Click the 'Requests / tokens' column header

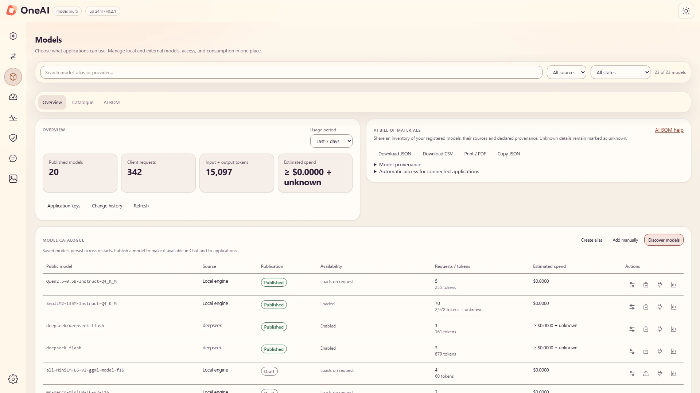coord(452,266)
